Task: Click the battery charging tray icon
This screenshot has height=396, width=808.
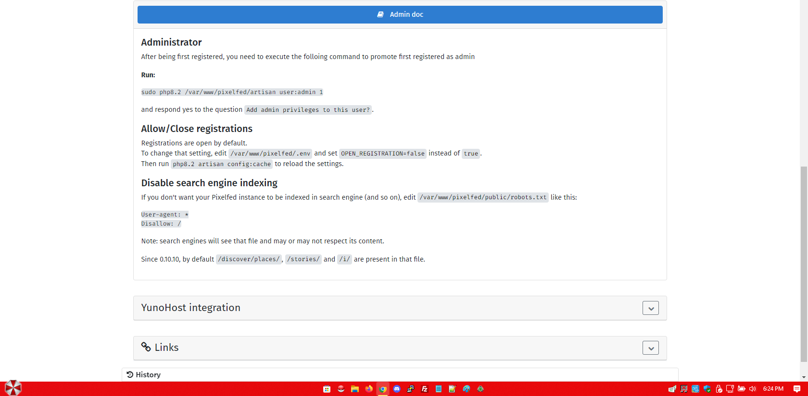Action: [742, 389]
